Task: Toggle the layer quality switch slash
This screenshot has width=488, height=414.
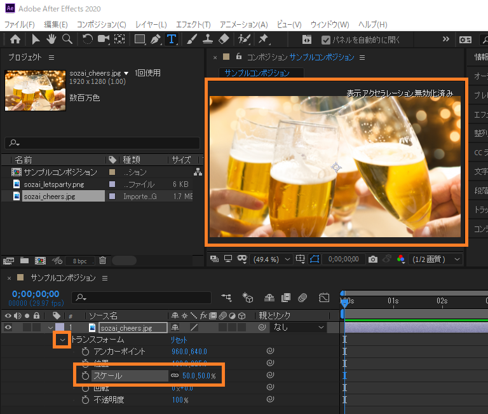Action: point(194,327)
